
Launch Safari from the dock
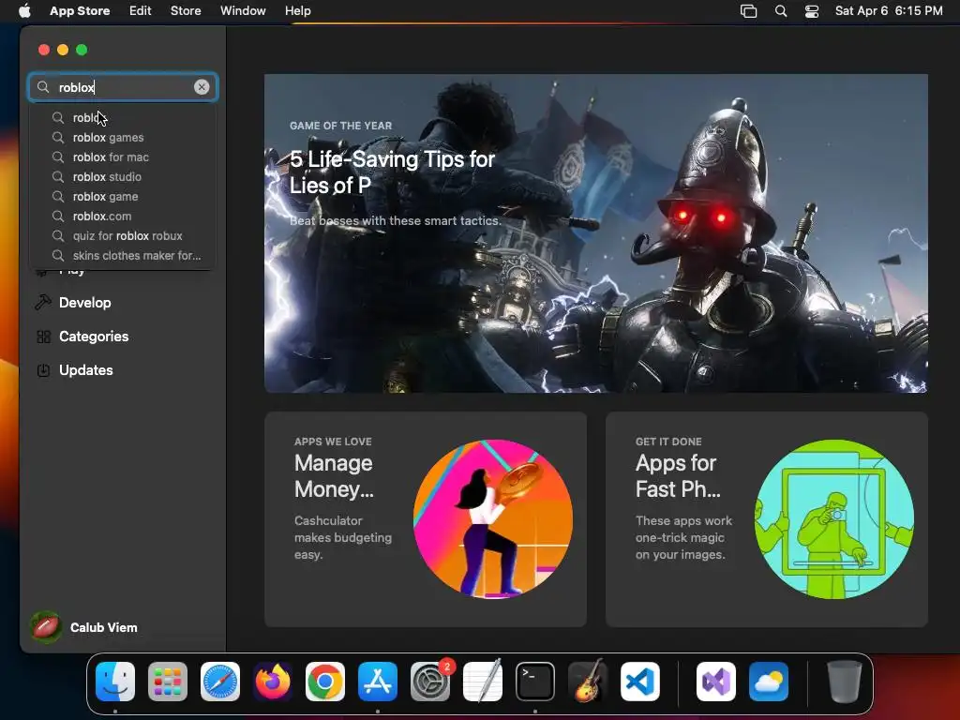point(220,682)
